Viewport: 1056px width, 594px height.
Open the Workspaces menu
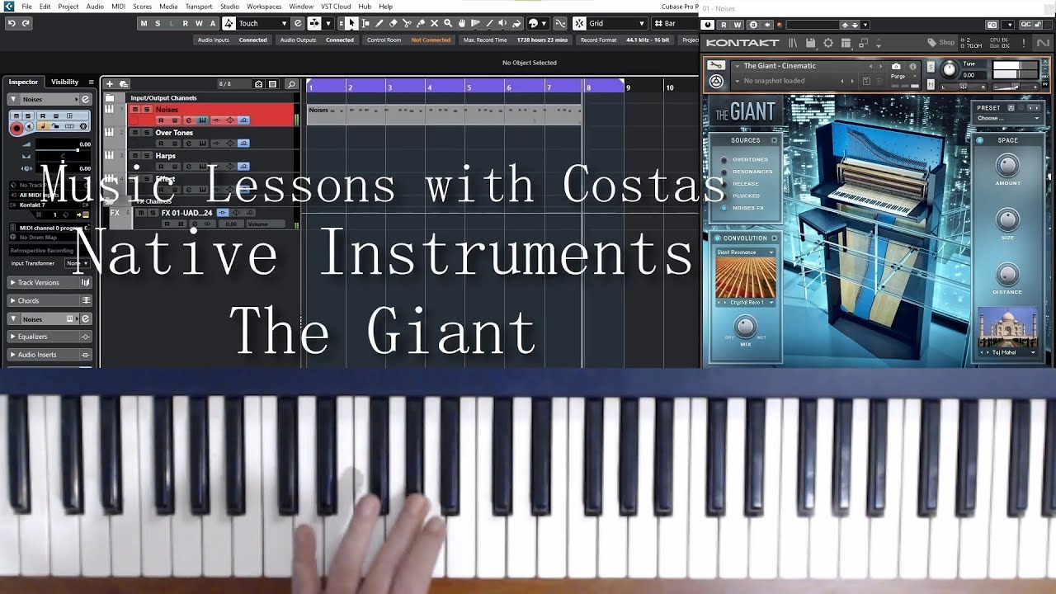point(264,7)
